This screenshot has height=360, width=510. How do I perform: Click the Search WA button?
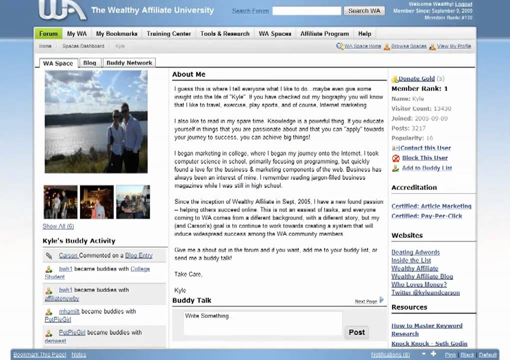pos(364,10)
